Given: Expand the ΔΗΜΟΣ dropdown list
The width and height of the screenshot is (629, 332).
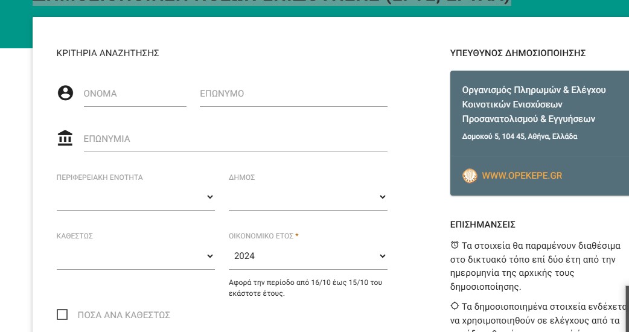Looking at the screenshot, I should pos(308,197).
